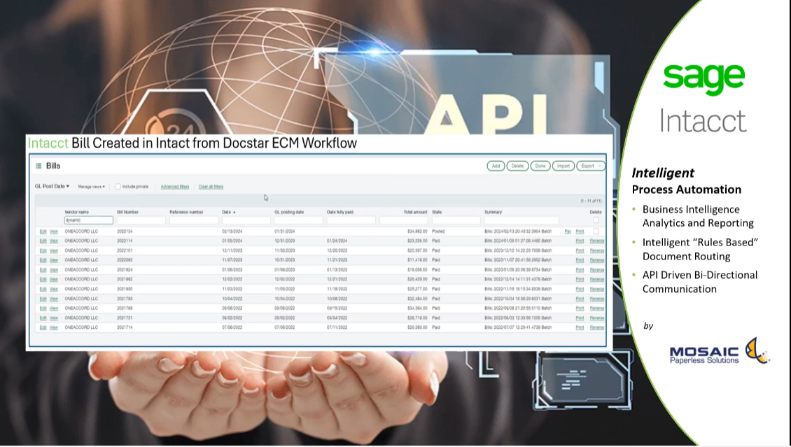Screen dimensions: 791x447
Task: Open the Bills list menu icon
Action: pos(38,166)
